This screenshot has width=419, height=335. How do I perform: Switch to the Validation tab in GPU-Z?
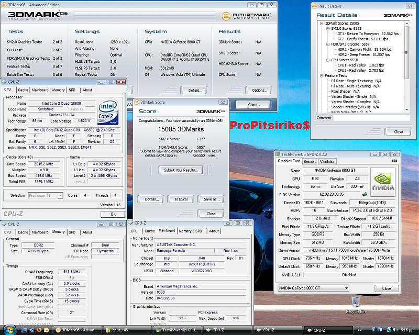tap(327, 161)
